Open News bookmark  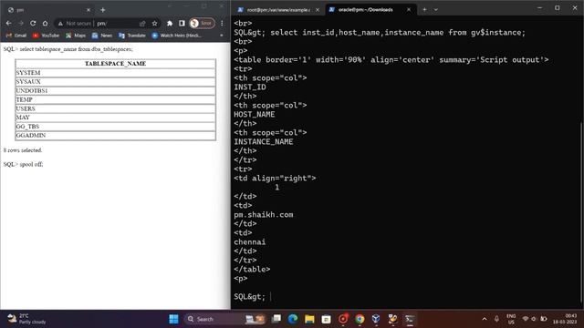(x=102, y=36)
